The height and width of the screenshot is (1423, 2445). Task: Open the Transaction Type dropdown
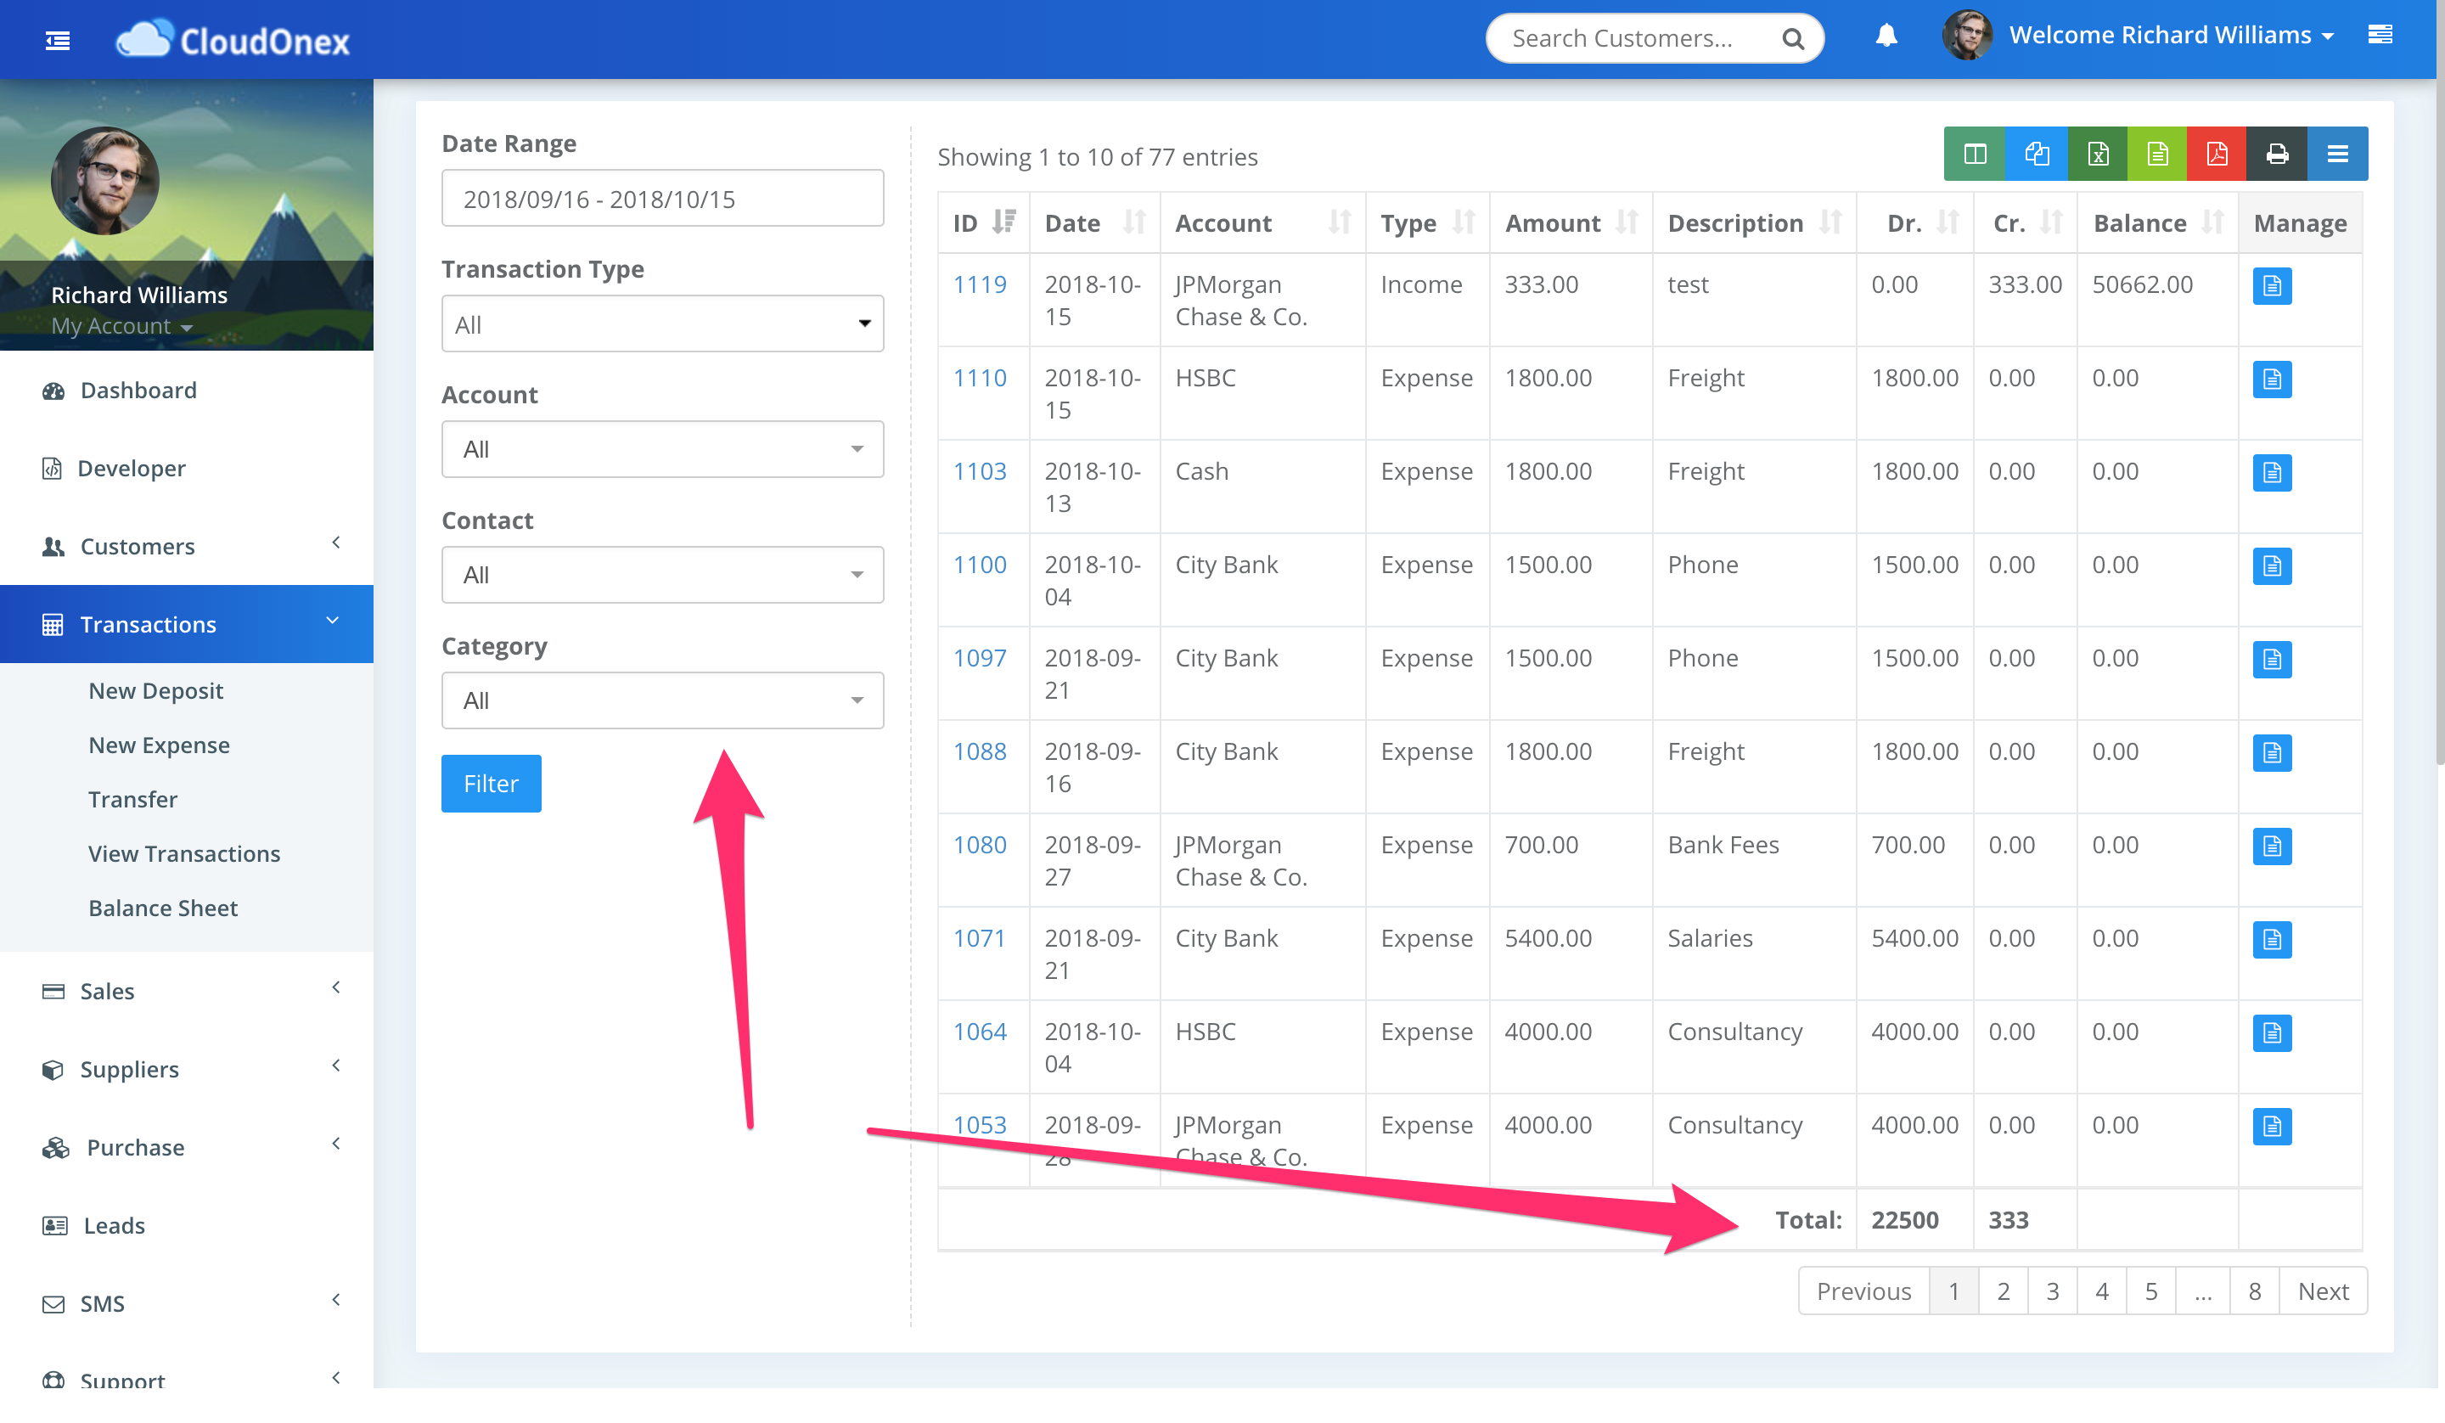(663, 324)
